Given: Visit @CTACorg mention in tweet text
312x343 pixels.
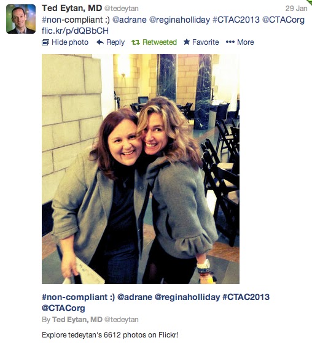Looking at the screenshot, I should 283,20.
